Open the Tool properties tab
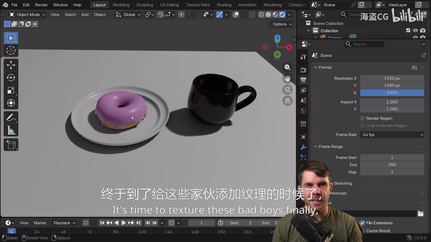Viewport: 431px width, 242px height. (303, 57)
